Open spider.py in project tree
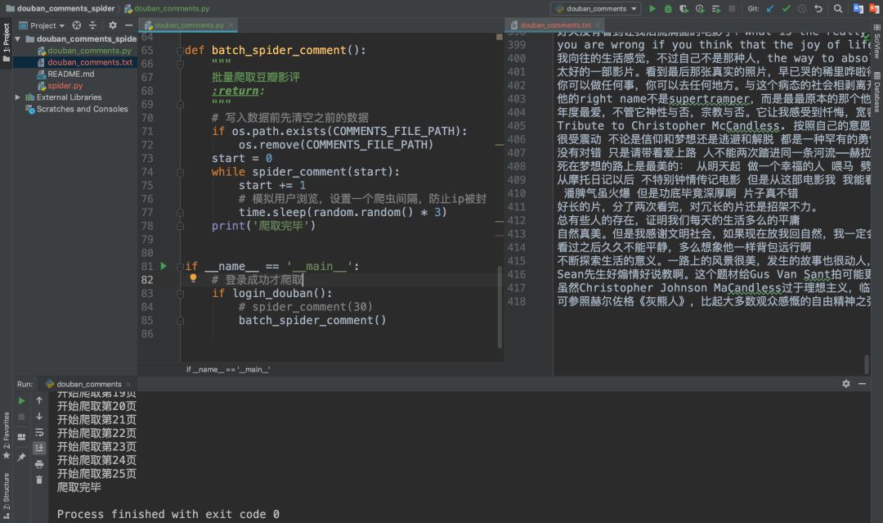Image resolution: width=883 pixels, height=523 pixels. [65, 86]
